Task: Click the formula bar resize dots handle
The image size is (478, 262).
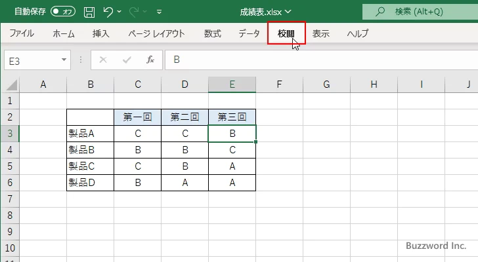Action: [81, 60]
